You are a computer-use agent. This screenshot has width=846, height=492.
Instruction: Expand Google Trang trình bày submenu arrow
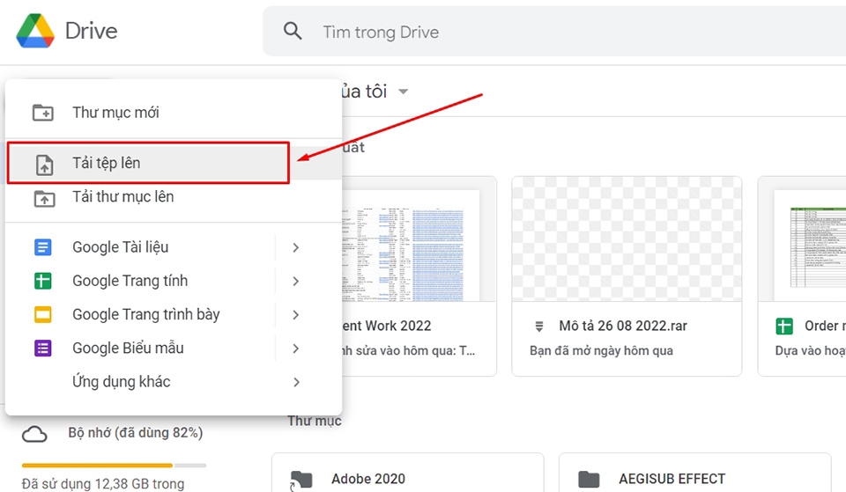click(296, 315)
